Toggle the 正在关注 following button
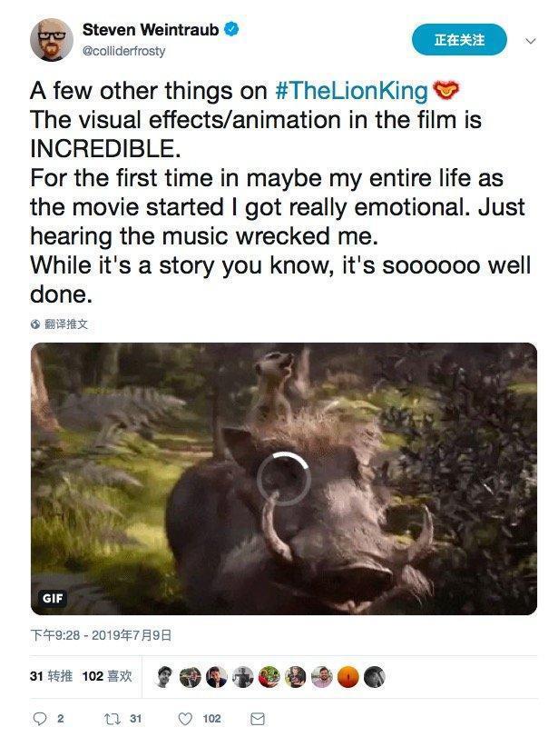Screen dimensions: 558x747 [x=459, y=40]
